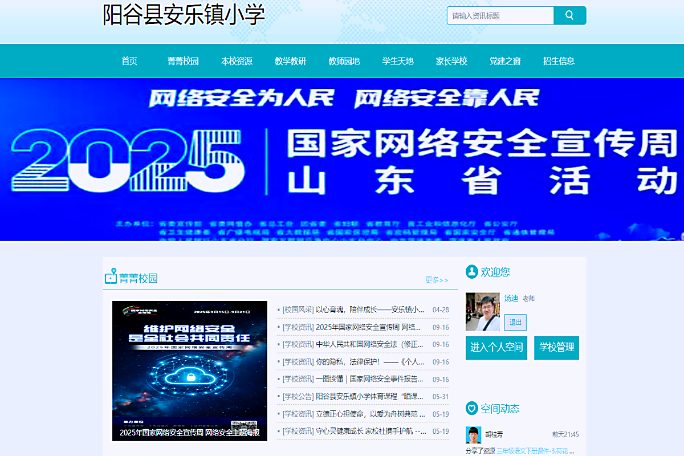Click the 菁菁校园 section header icon
The width and height of the screenshot is (684, 456).
pos(111,276)
